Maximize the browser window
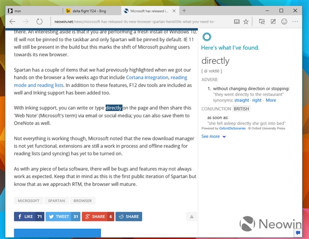 pos(281,11)
